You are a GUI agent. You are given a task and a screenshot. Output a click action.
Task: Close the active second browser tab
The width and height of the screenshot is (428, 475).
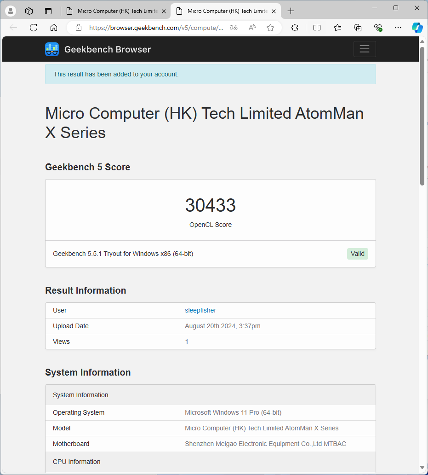[274, 11]
